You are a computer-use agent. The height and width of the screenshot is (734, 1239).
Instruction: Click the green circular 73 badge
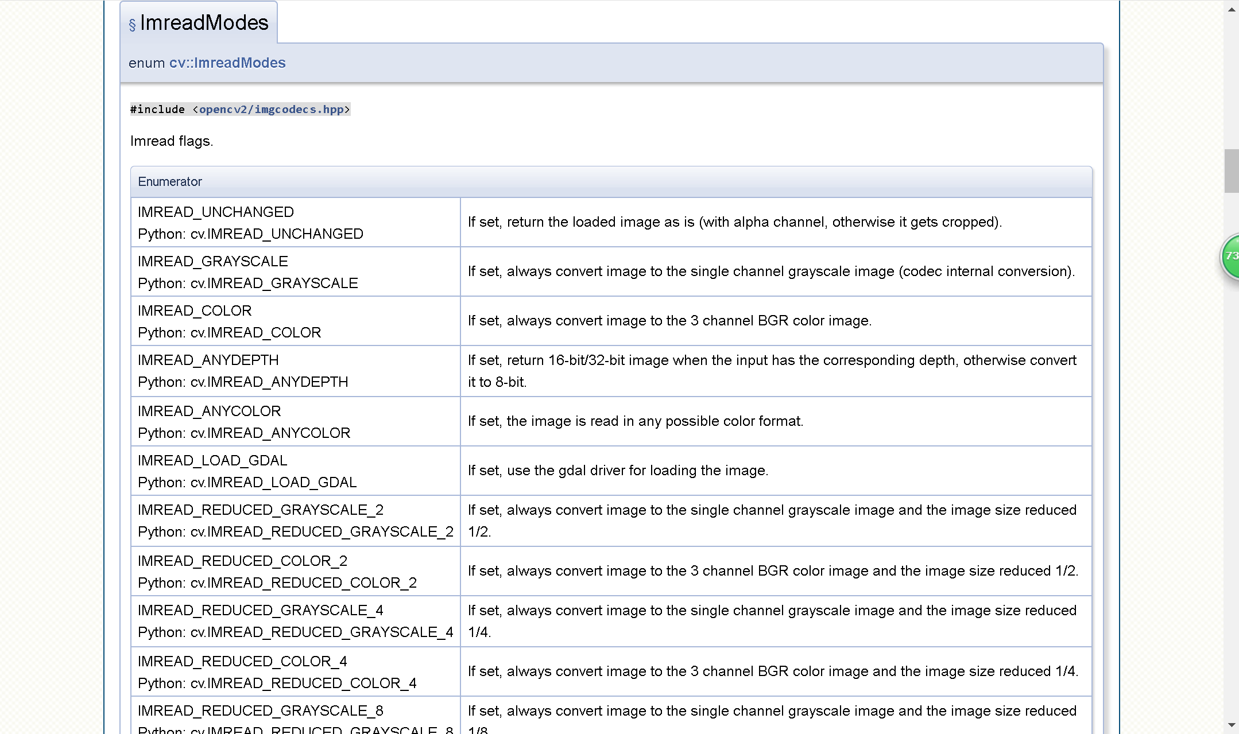click(1230, 257)
